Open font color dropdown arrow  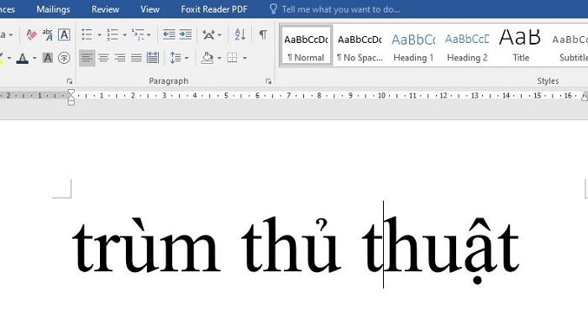coord(34,58)
